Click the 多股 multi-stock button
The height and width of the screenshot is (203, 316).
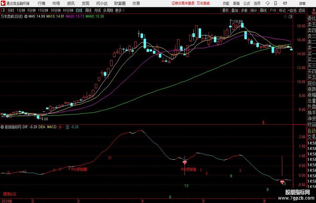tap(244, 10)
